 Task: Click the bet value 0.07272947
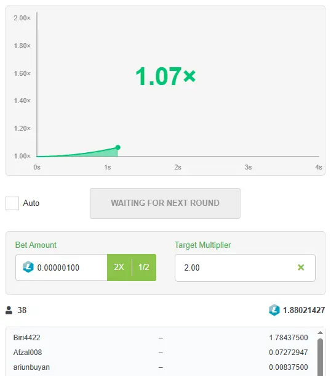(289, 353)
